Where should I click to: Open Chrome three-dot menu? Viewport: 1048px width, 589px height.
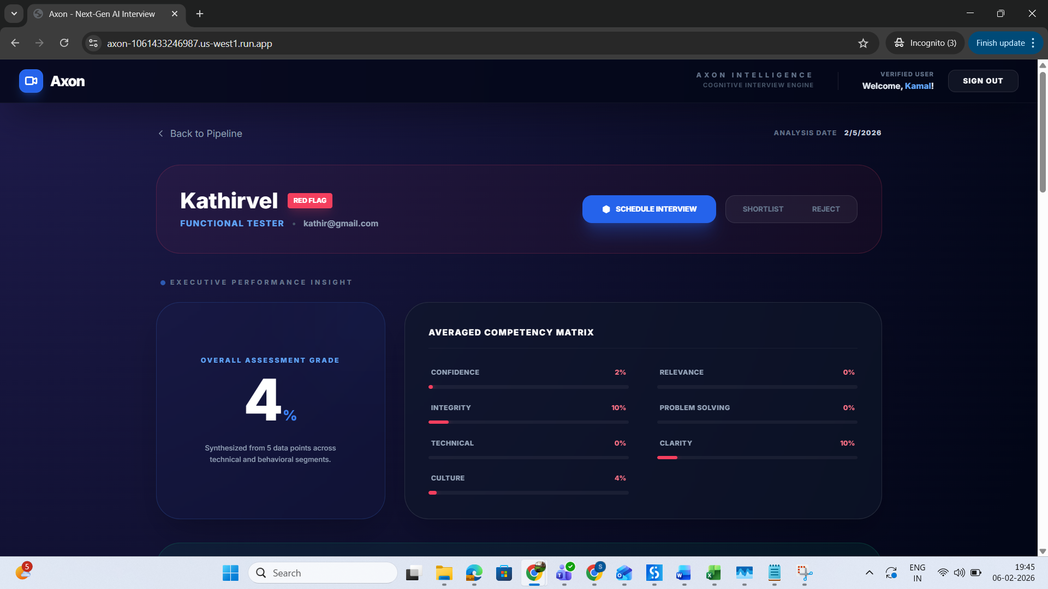1033,43
